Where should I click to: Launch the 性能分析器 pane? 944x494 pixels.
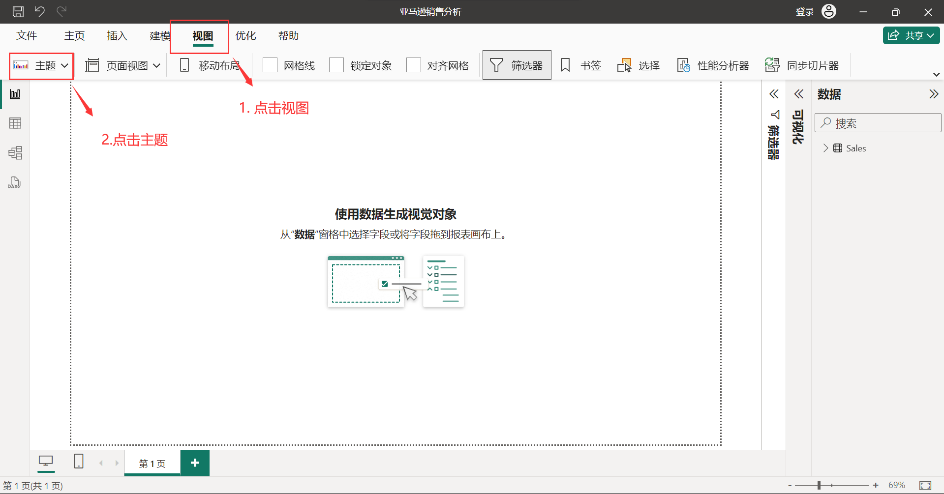(713, 65)
